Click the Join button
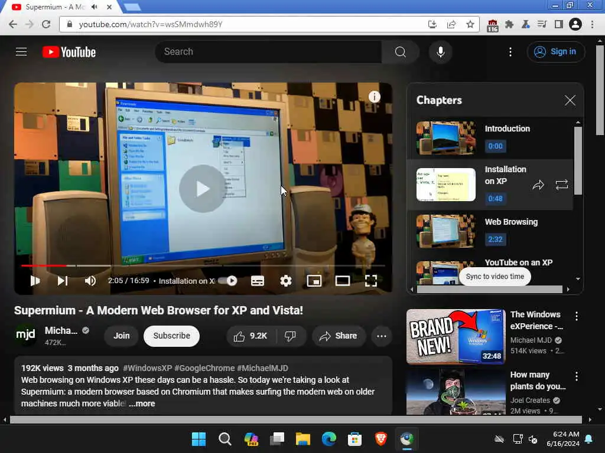605x453 pixels. click(121, 336)
